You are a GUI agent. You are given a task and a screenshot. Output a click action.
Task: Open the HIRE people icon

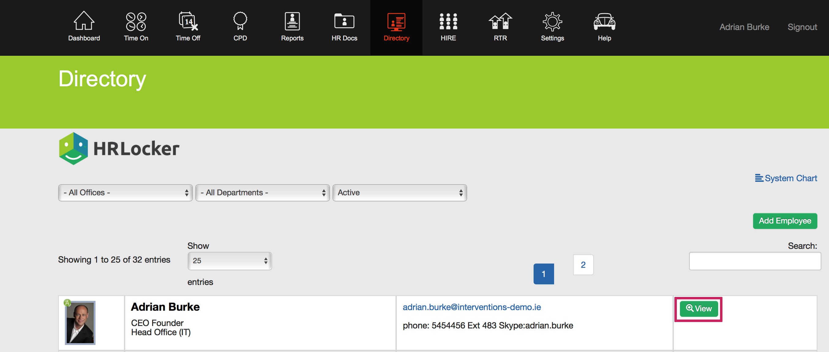tap(448, 21)
